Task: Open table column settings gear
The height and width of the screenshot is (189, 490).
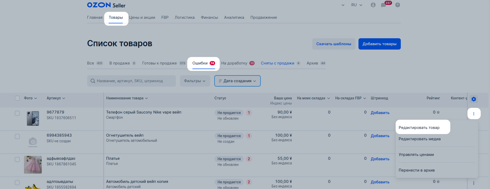Action: pyautogui.click(x=473, y=99)
